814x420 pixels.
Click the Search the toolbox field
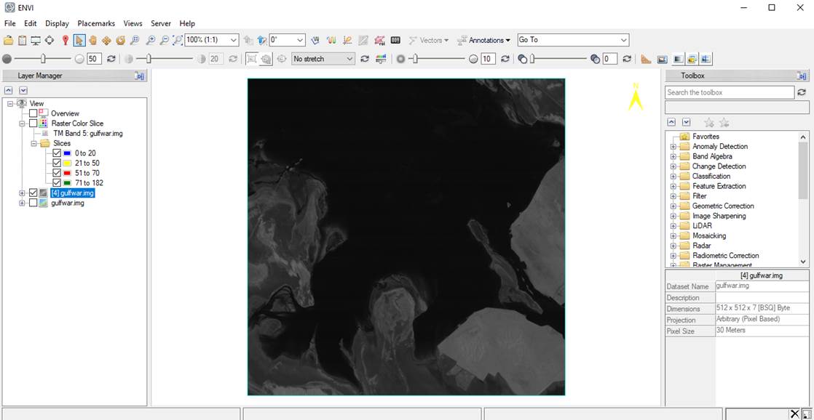(730, 92)
